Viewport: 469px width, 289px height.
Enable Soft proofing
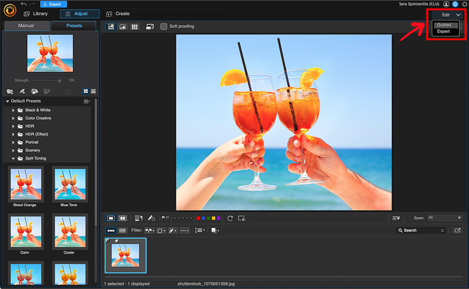click(164, 26)
